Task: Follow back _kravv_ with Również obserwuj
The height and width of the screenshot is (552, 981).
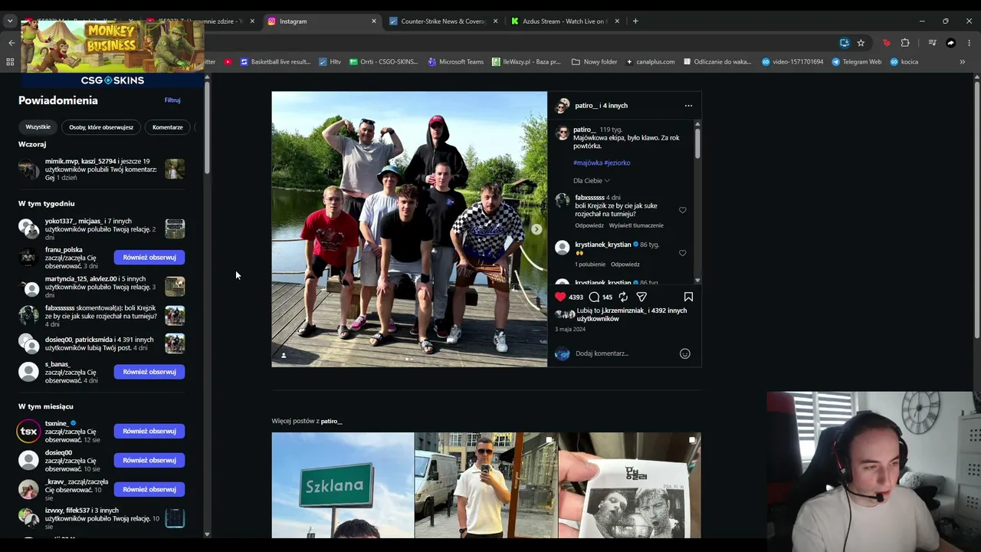Action: [149, 489]
